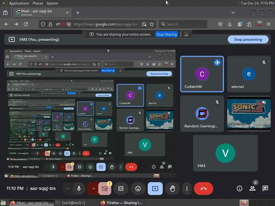
Task: Go forward with the browser forward arrow
Action: click(x=16, y=24)
